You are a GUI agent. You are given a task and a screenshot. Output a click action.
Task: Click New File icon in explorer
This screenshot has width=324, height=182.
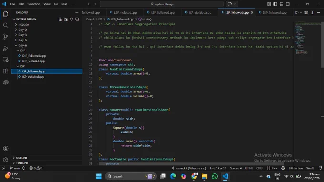[60, 19]
